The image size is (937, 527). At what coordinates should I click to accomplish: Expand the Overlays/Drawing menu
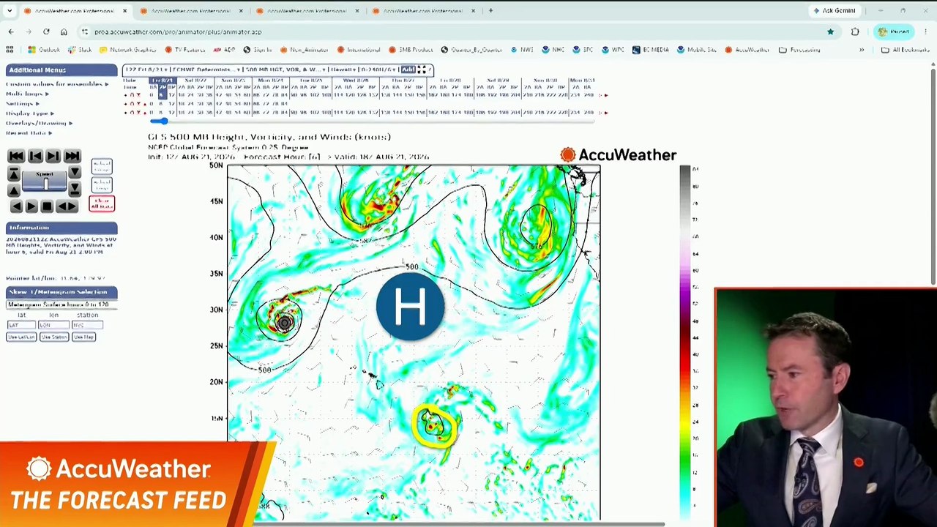(x=39, y=123)
